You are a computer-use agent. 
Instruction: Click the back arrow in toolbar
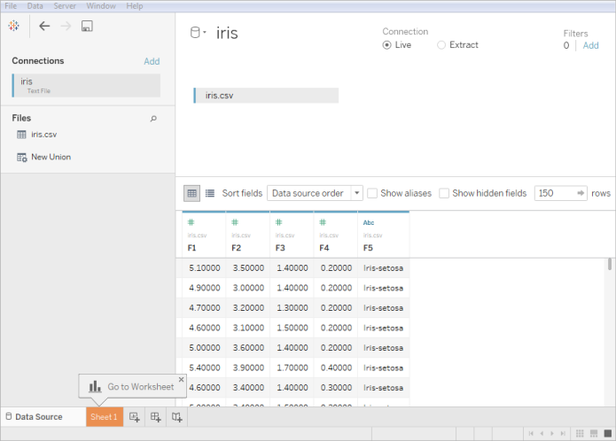coord(44,27)
